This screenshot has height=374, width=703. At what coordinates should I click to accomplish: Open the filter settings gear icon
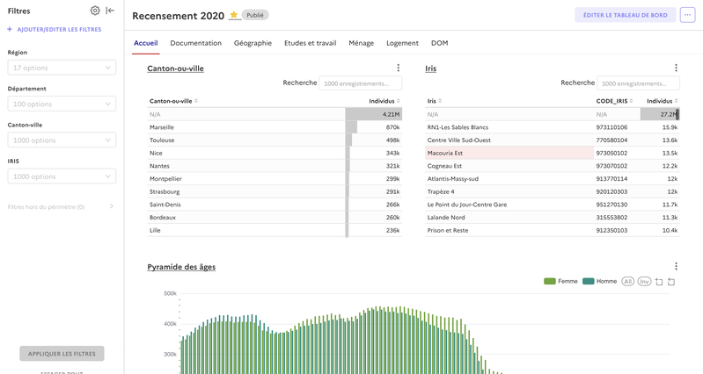95,11
